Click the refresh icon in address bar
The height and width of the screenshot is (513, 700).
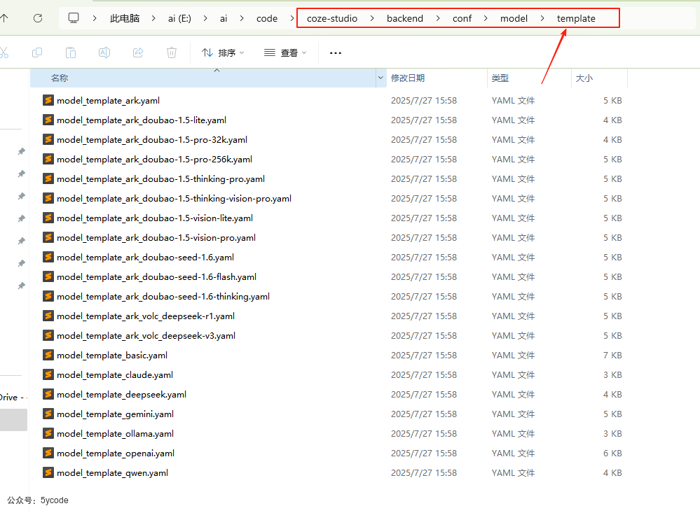coord(38,18)
